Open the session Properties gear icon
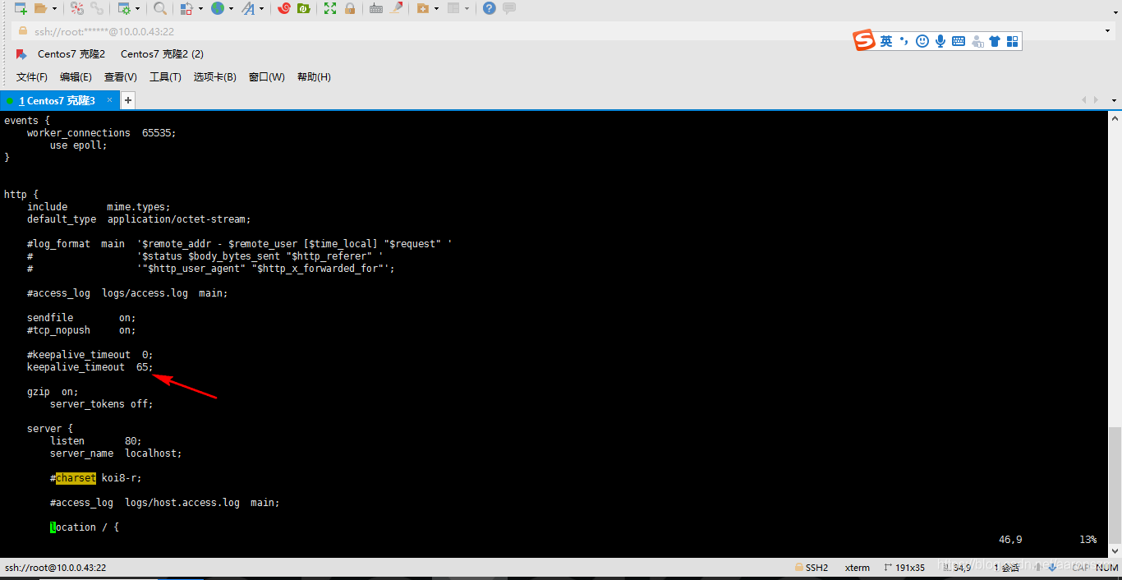The image size is (1122, 580). [124, 8]
